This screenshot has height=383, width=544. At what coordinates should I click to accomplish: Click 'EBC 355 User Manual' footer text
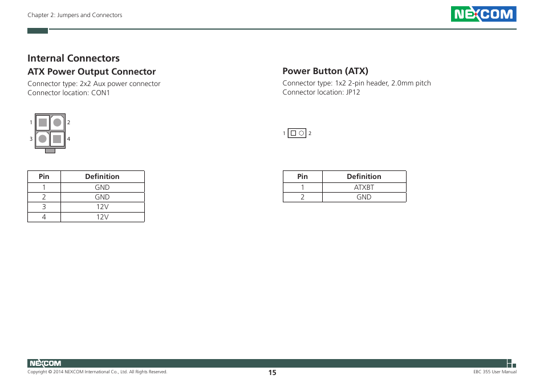tap(495, 372)
